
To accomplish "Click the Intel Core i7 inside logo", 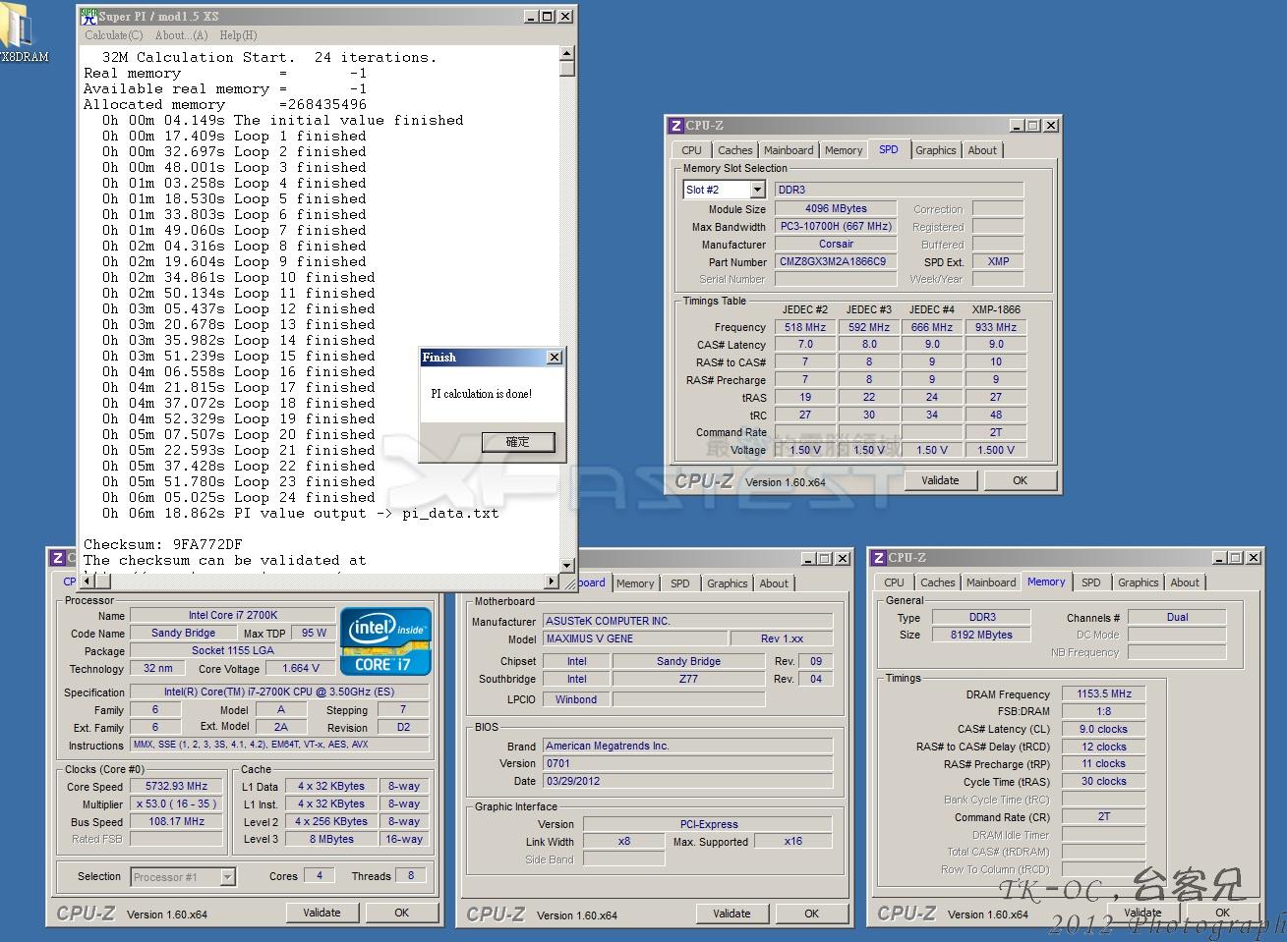I will pyautogui.click(x=386, y=640).
